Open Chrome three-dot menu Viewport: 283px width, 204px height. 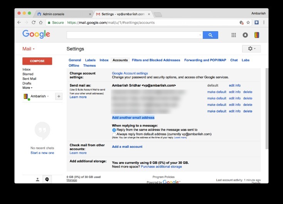point(264,22)
